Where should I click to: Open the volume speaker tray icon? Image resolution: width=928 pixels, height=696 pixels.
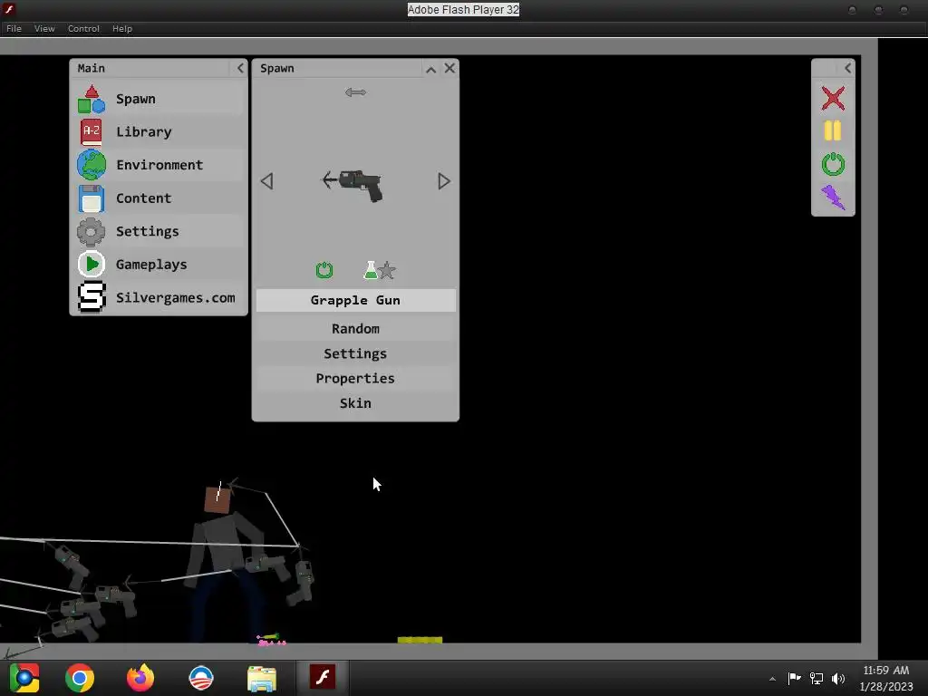tap(838, 678)
